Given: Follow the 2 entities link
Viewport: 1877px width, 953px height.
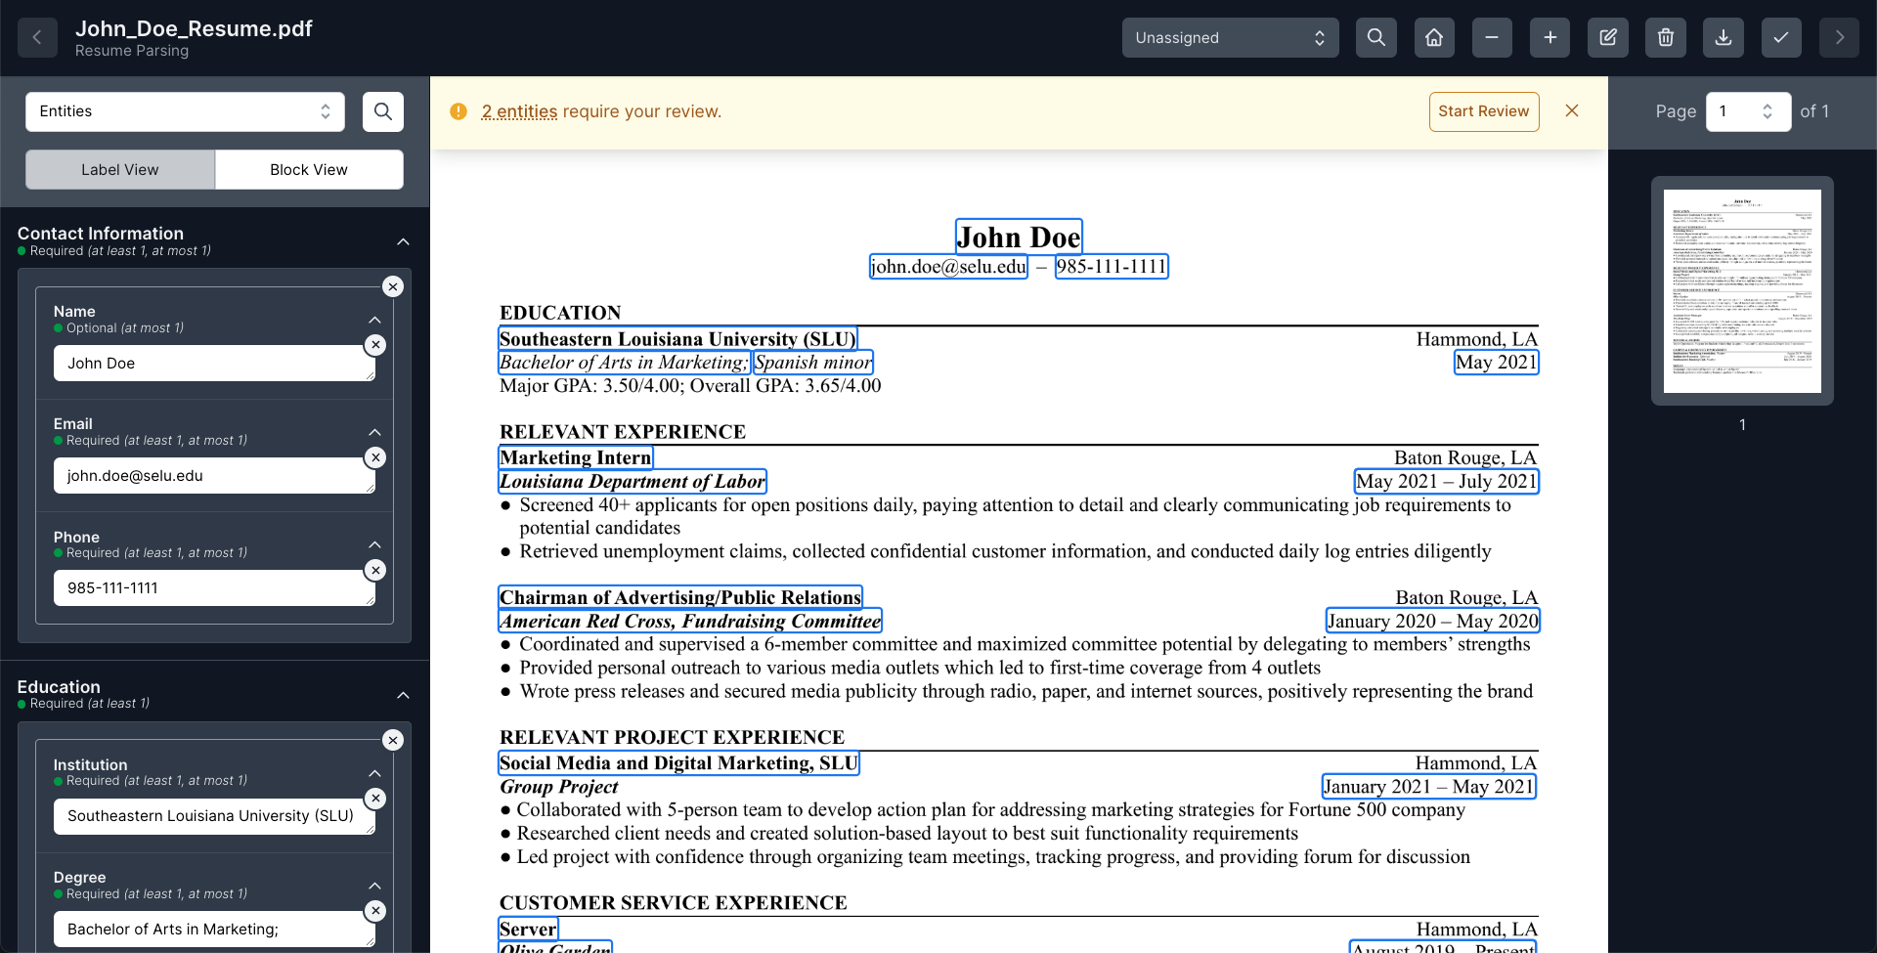Looking at the screenshot, I should pyautogui.click(x=519, y=110).
